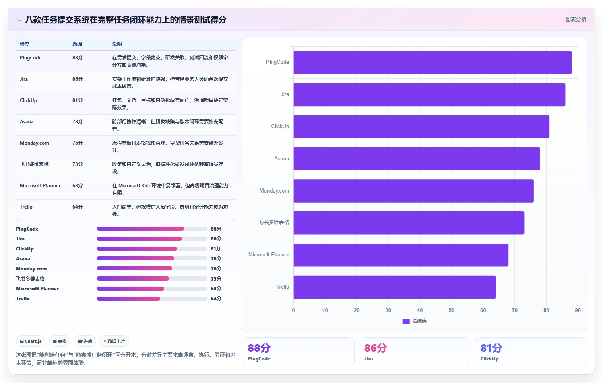
Task: Click the 50 x-axis tick label
Action: pos(451,310)
